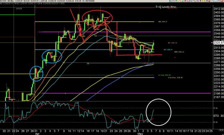
Task: Click the yellow highlighter toolbar icon
Action: 203,1
